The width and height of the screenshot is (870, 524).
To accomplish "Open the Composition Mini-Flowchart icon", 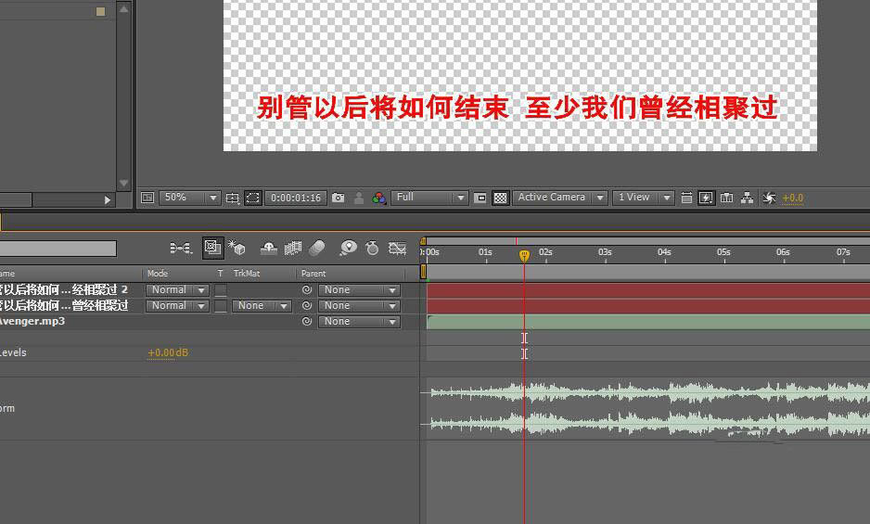I will pos(180,248).
